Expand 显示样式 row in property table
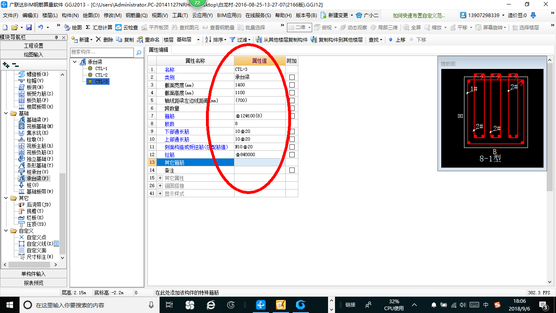The height and width of the screenshot is (313, 556). (160, 194)
